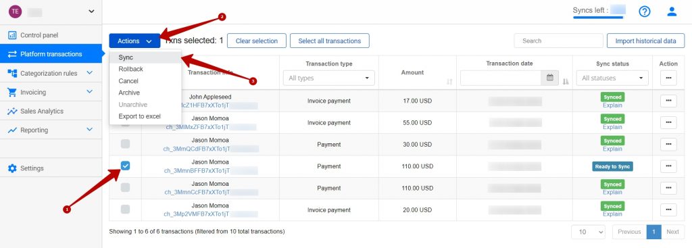Open transaction link ch_3Mp2VMFB7xXTo1jT
The height and width of the screenshot is (248, 692).
[x=197, y=214]
